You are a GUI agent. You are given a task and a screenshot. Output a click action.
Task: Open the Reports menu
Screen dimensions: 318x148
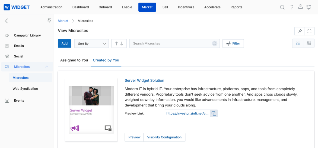click(x=237, y=7)
